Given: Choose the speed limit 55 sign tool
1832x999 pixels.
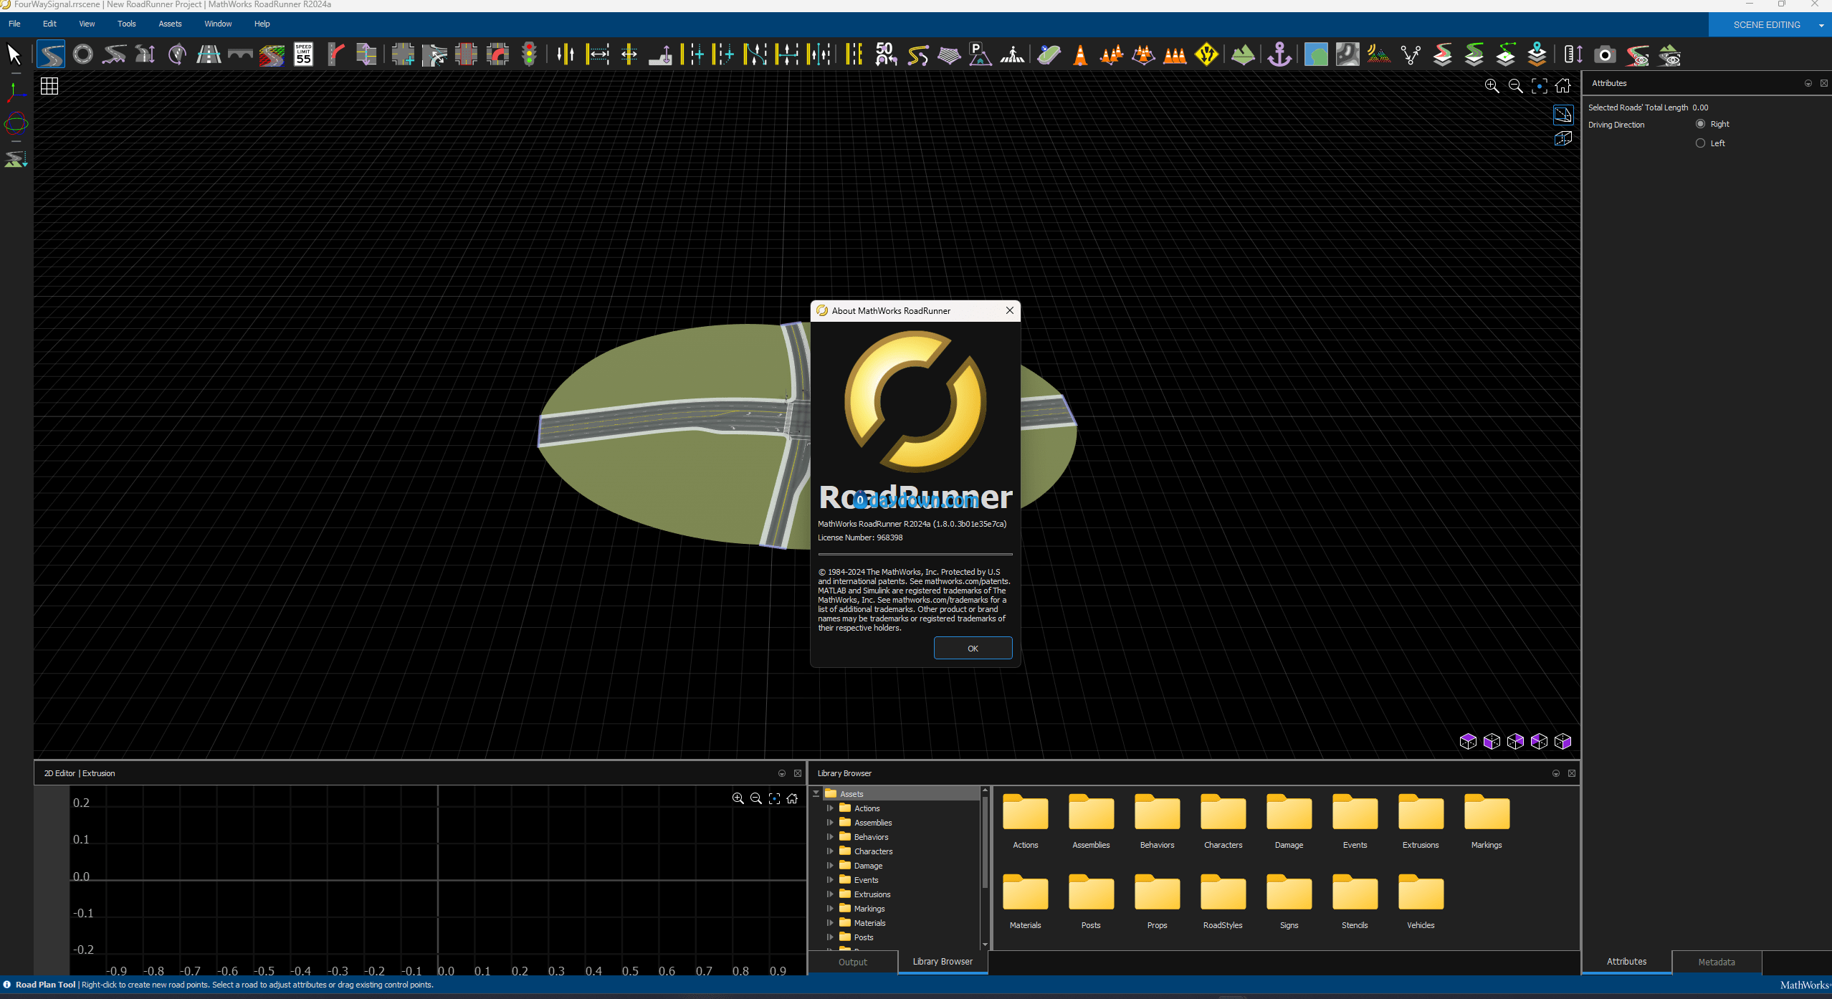Looking at the screenshot, I should [304, 54].
